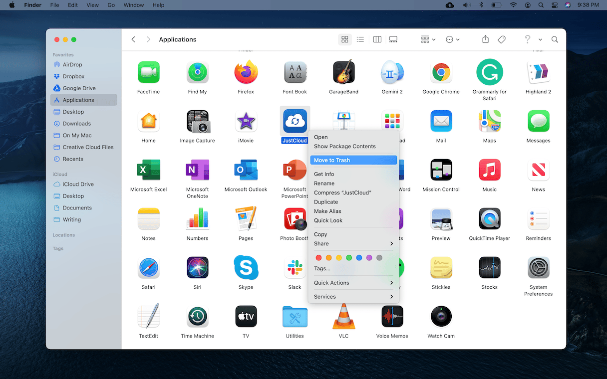Apply the red tag color
Viewport: 607px width, 379px height.
point(318,258)
